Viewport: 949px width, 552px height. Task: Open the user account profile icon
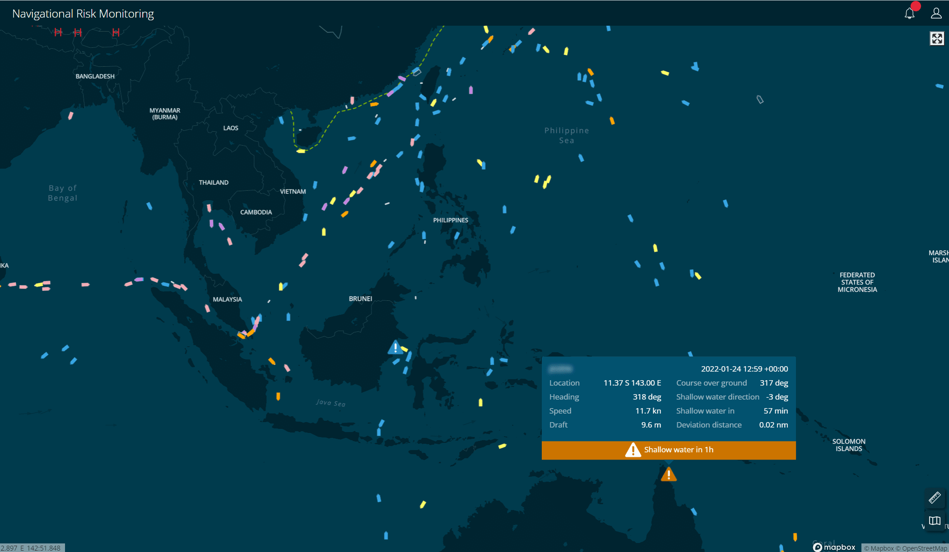tap(936, 13)
